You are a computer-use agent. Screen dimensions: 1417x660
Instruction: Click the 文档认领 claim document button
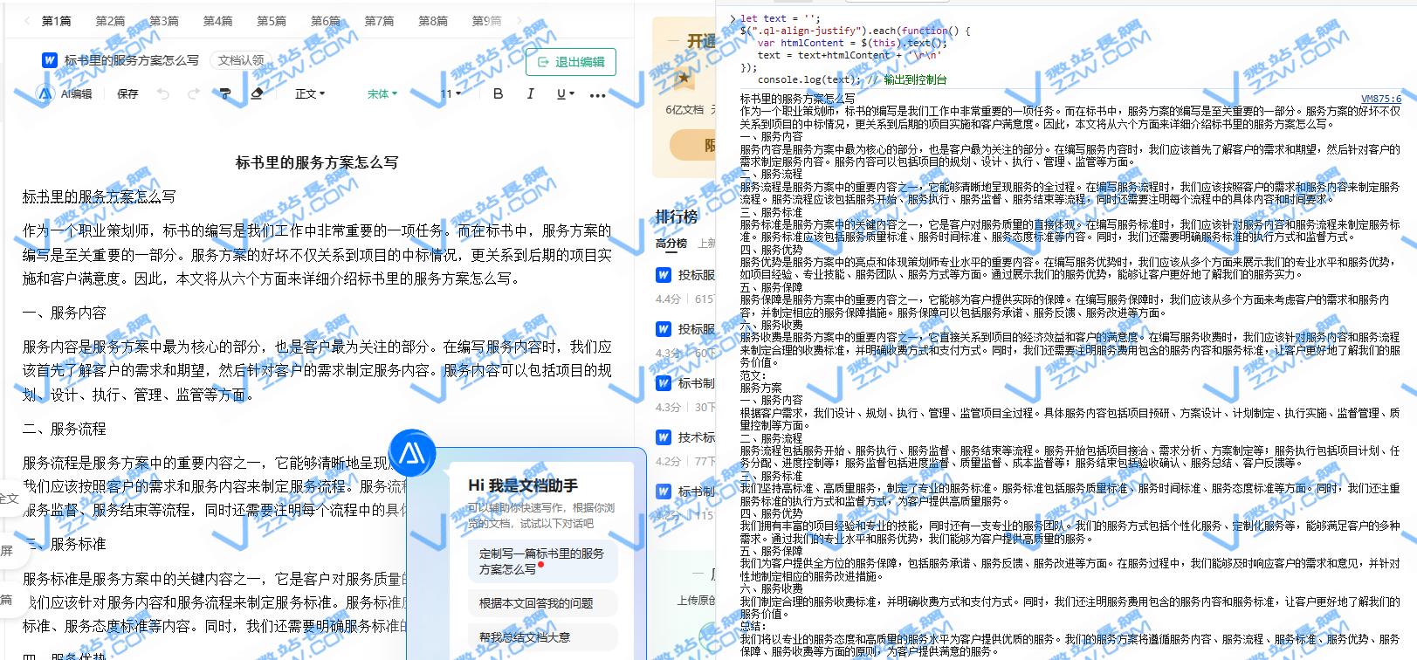click(241, 60)
